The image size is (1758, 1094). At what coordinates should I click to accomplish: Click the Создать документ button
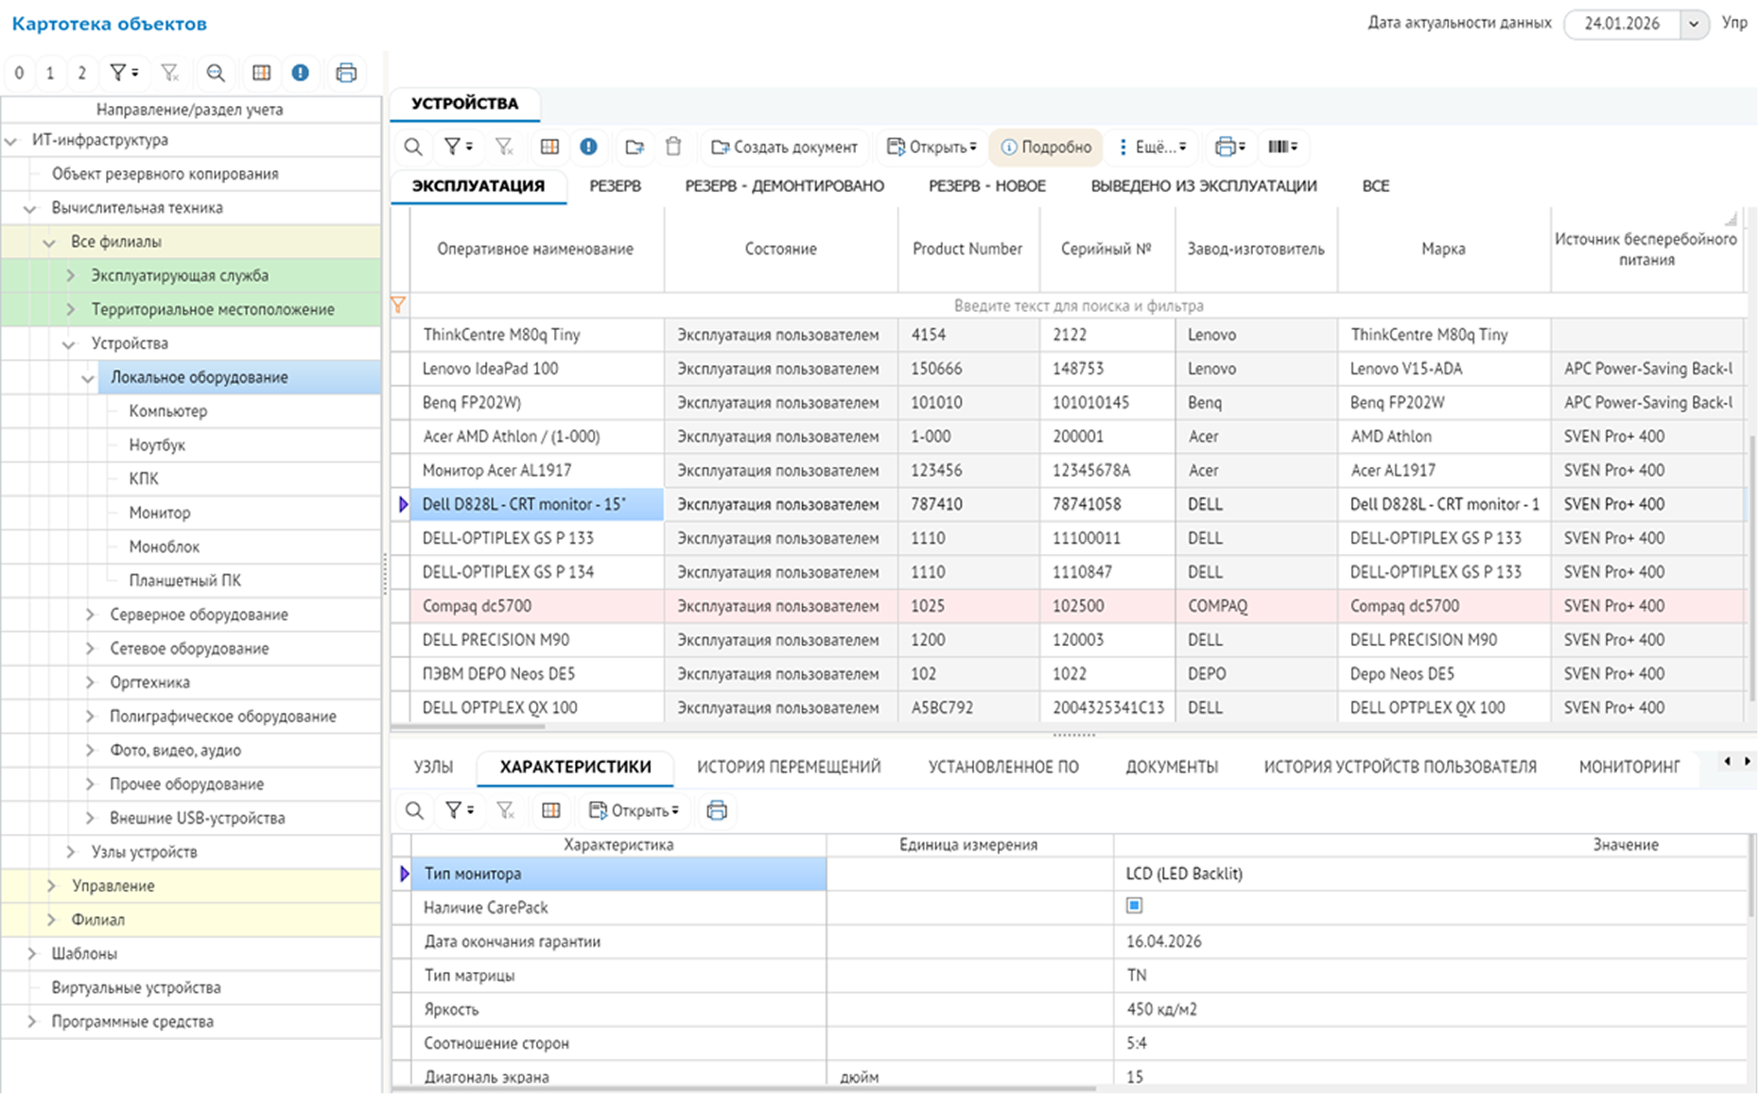pos(785,147)
